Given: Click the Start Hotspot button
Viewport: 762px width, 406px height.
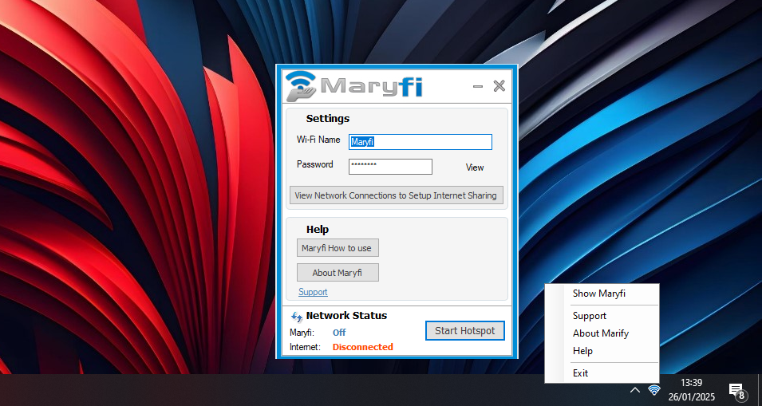Looking at the screenshot, I should pos(465,331).
